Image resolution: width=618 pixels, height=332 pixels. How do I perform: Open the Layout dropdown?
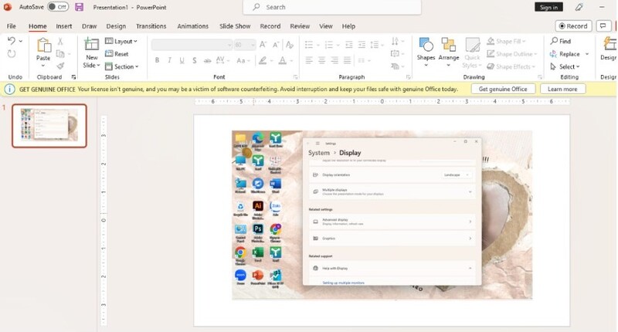point(121,41)
